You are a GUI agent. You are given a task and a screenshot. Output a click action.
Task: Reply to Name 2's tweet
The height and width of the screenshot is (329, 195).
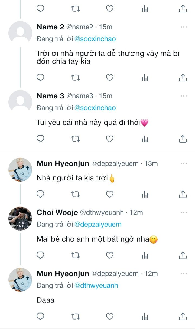[40, 78]
